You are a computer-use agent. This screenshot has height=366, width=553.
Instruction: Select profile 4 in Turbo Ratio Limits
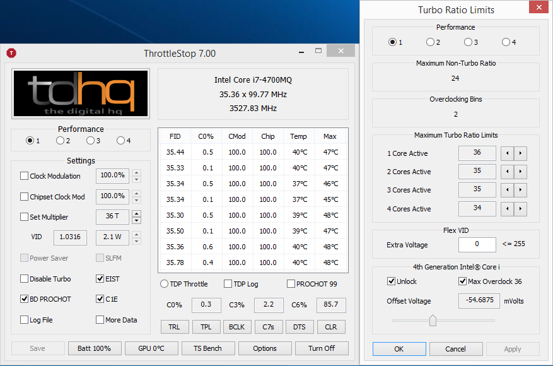[506, 42]
